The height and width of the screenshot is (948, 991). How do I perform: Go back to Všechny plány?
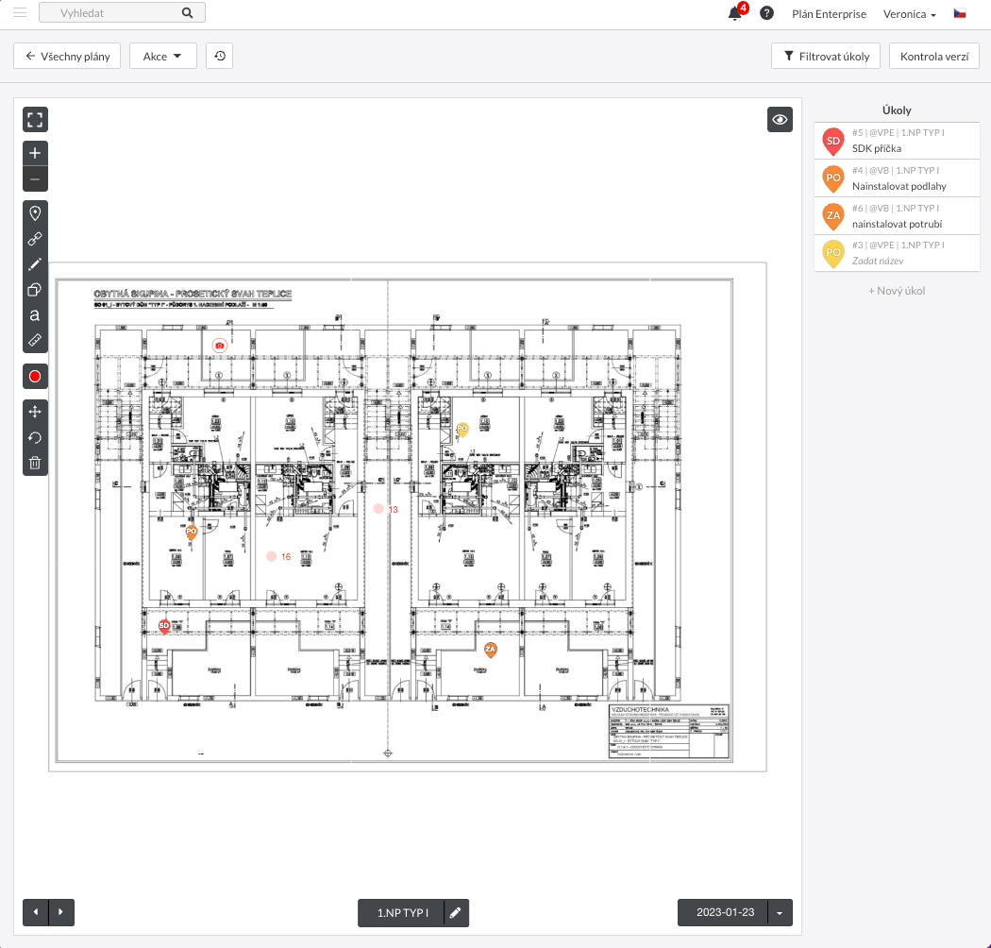(67, 56)
